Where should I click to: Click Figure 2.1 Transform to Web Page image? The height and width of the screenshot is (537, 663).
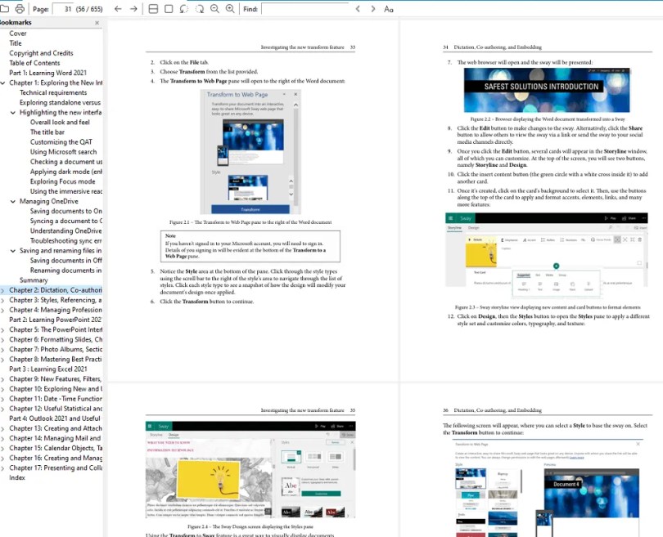tap(250, 152)
